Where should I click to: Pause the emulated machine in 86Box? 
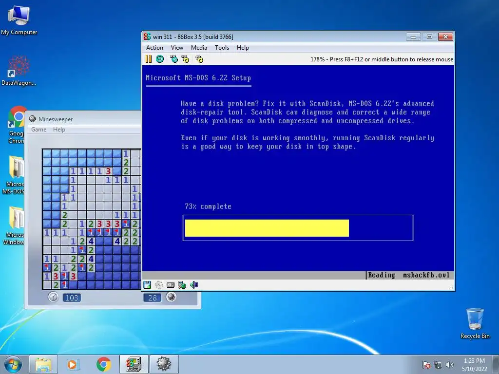click(x=149, y=59)
